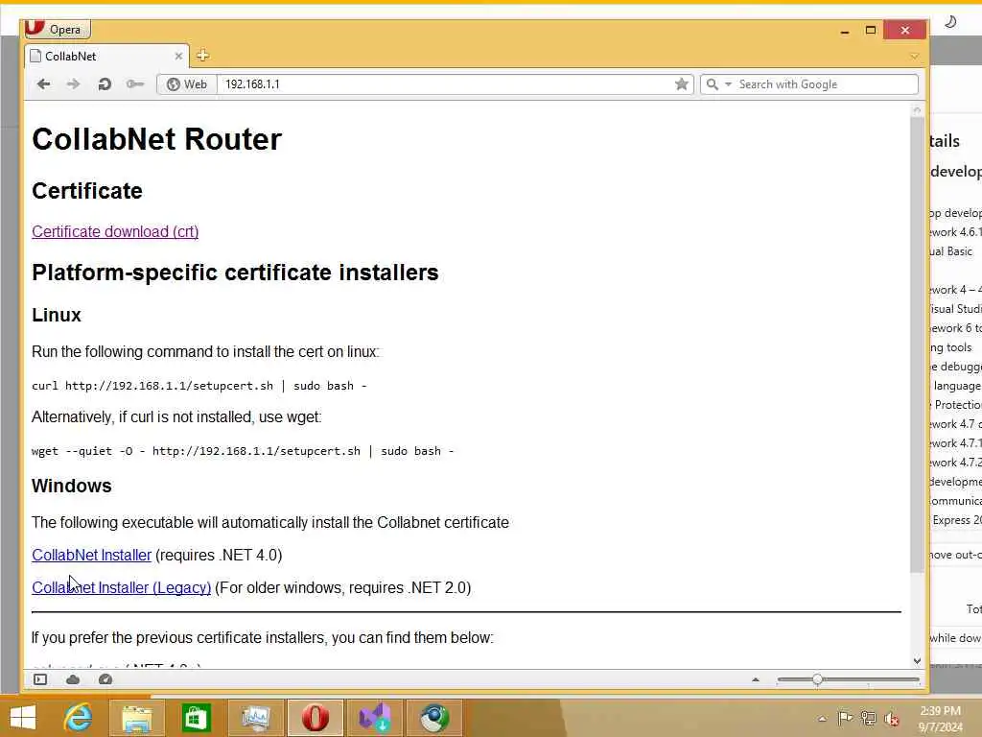Toggle the Opera panels sidebar icon
The image size is (982, 737).
click(40, 679)
